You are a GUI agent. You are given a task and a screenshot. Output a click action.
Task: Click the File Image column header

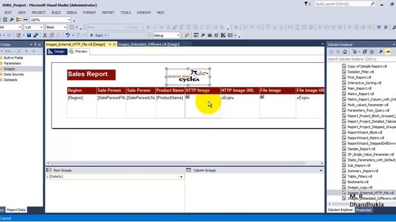click(278, 91)
